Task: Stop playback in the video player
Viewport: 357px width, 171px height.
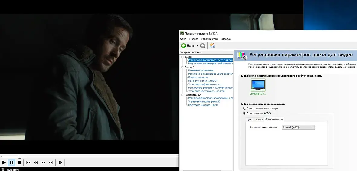Action: [x=19, y=163]
